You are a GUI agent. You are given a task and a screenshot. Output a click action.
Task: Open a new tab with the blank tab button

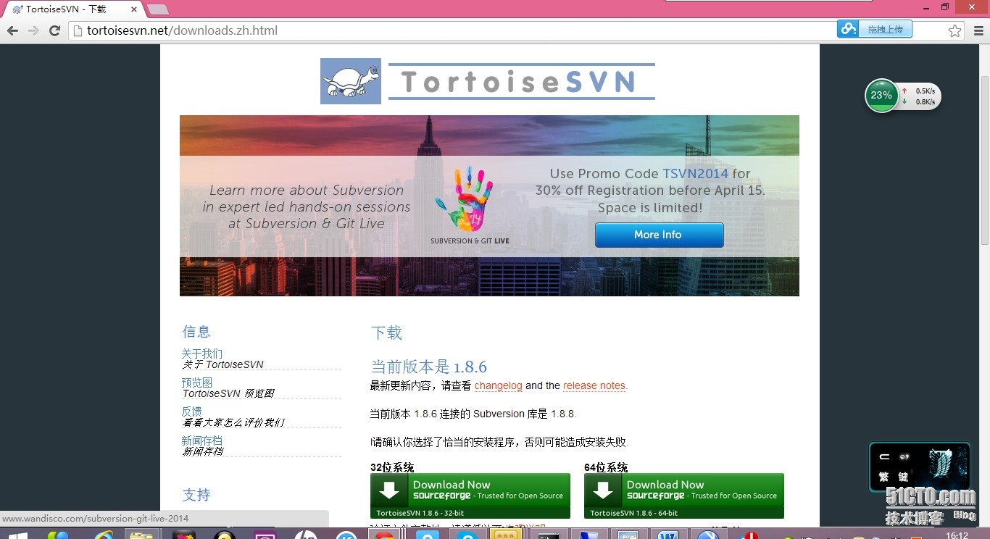(157, 10)
